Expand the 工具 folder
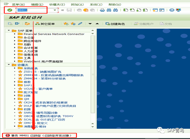The height and width of the screenshot is (139, 190). (x=15, y=58)
